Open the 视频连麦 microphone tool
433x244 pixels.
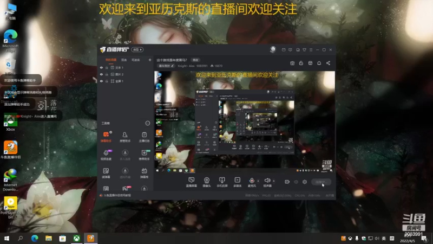(x=106, y=155)
